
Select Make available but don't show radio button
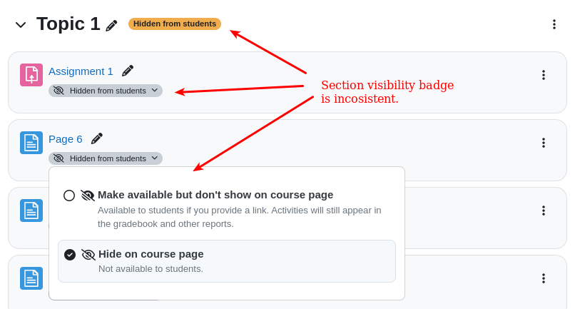[x=69, y=196]
